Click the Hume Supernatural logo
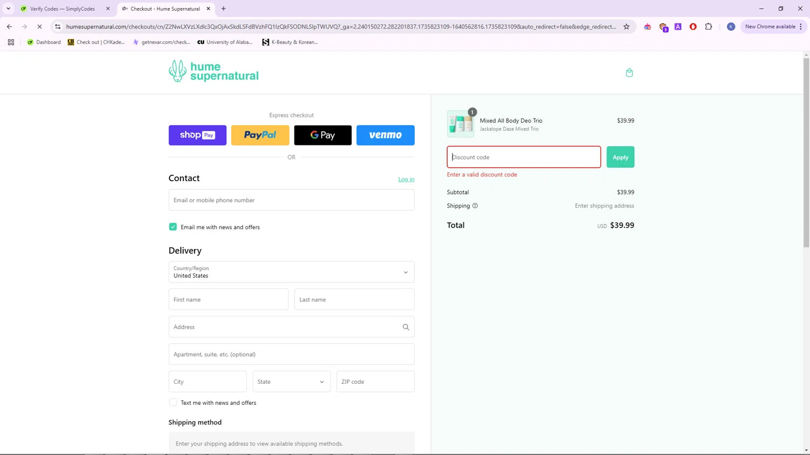This screenshot has height=455, width=810. (x=213, y=71)
